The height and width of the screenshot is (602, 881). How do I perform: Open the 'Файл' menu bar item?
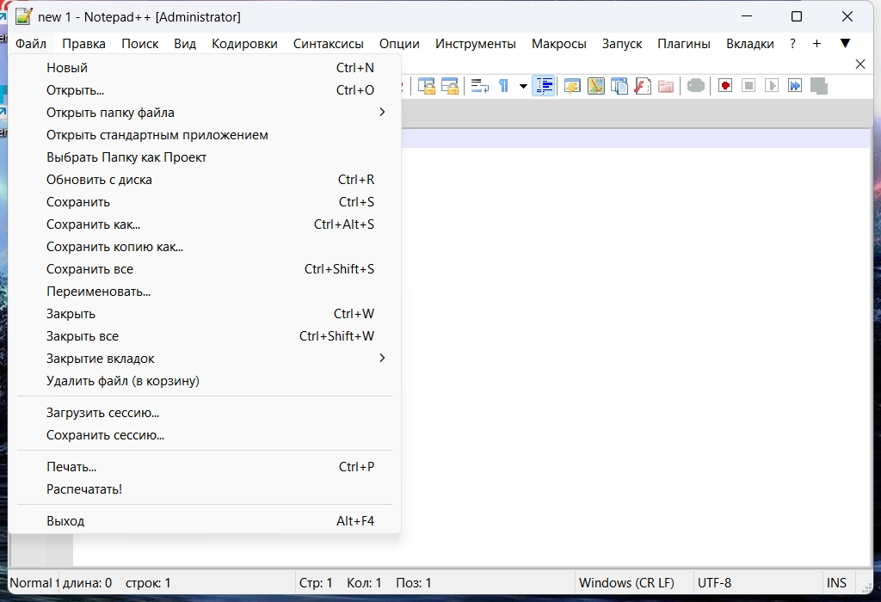coord(31,44)
